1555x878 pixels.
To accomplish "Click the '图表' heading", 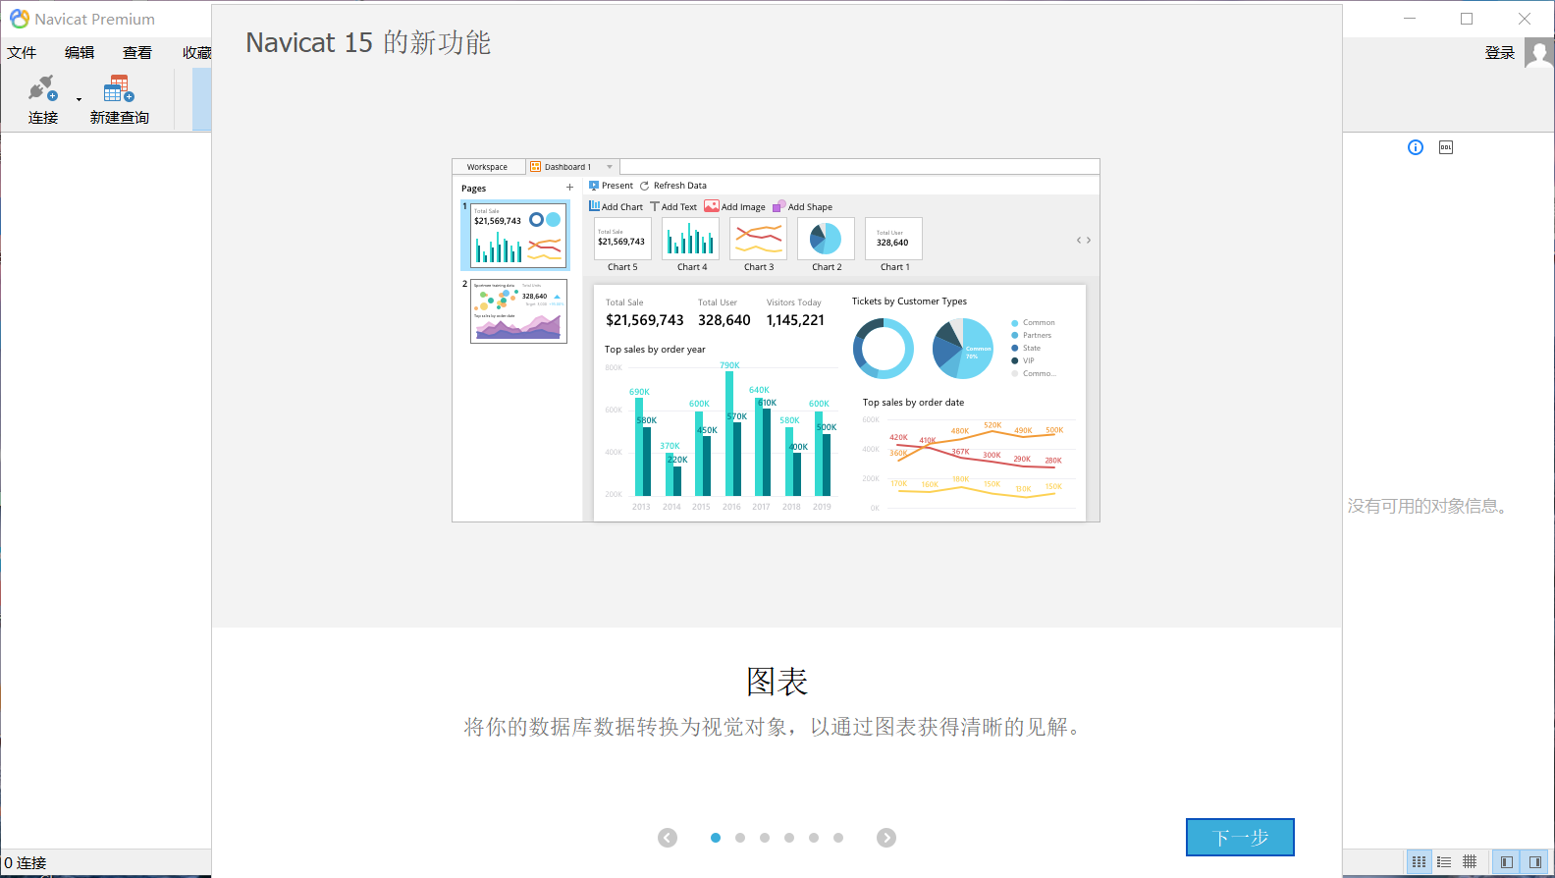I will point(777,682).
